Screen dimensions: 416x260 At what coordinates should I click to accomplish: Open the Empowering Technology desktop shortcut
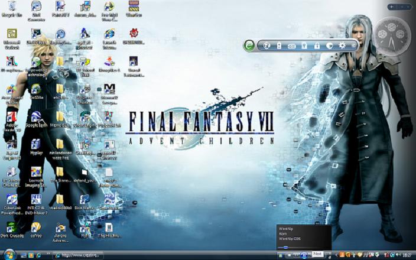pyautogui.click(x=36, y=67)
